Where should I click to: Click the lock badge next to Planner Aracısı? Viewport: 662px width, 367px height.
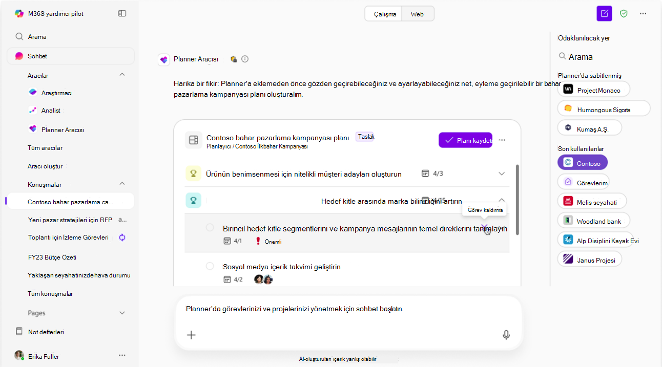(234, 59)
